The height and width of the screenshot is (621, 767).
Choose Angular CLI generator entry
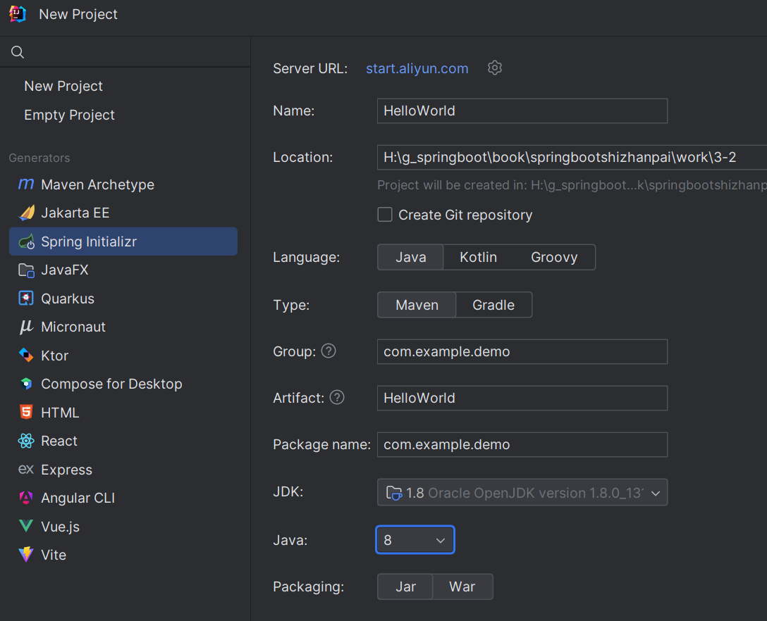click(x=123, y=497)
